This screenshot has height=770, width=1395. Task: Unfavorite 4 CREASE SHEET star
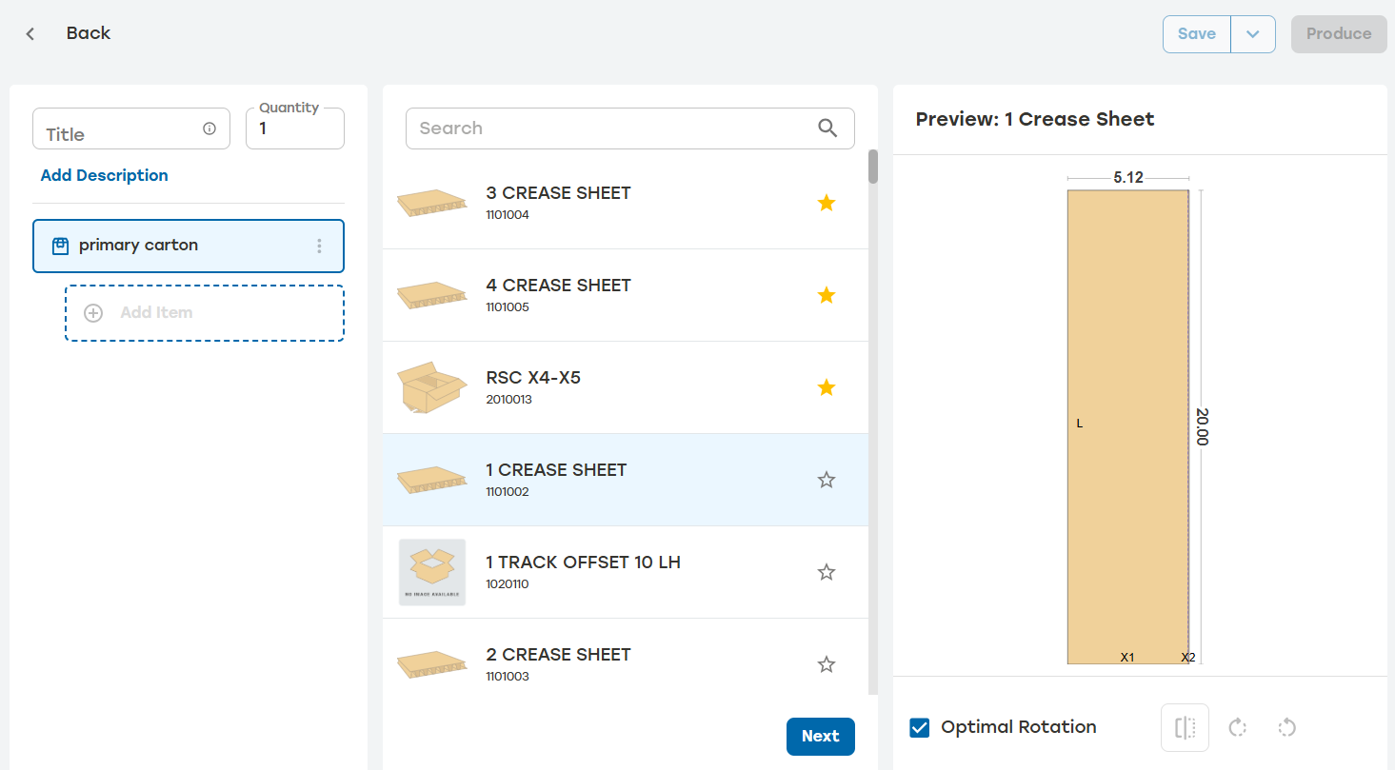(x=827, y=295)
